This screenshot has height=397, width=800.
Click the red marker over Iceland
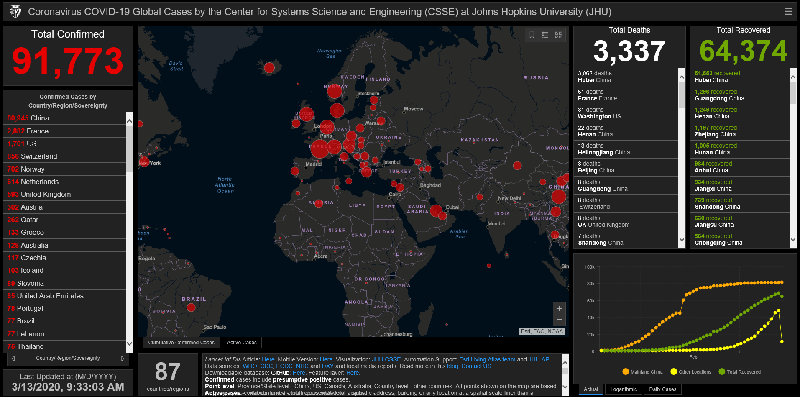(x=269, y=68)
